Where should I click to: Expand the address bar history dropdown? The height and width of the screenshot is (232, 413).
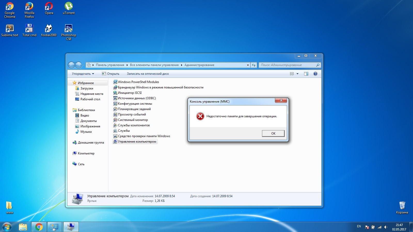coord(248,65)
